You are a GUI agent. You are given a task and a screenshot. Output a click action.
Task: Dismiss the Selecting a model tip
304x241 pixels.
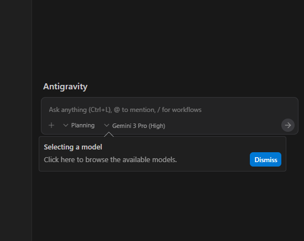[x=265, y=159]
